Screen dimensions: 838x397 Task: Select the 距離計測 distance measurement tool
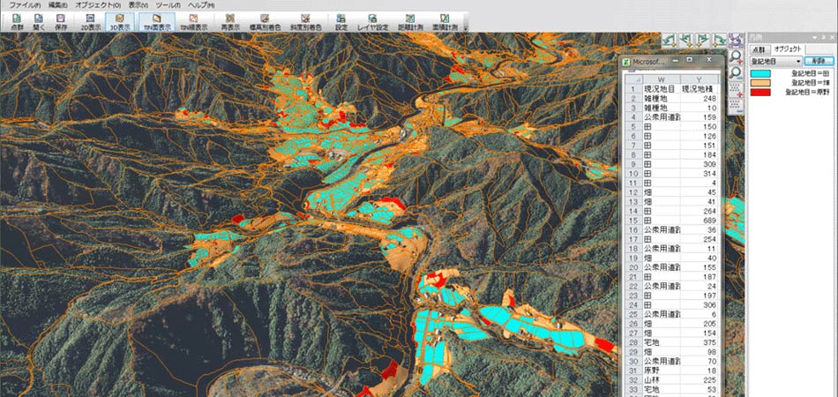409,21
